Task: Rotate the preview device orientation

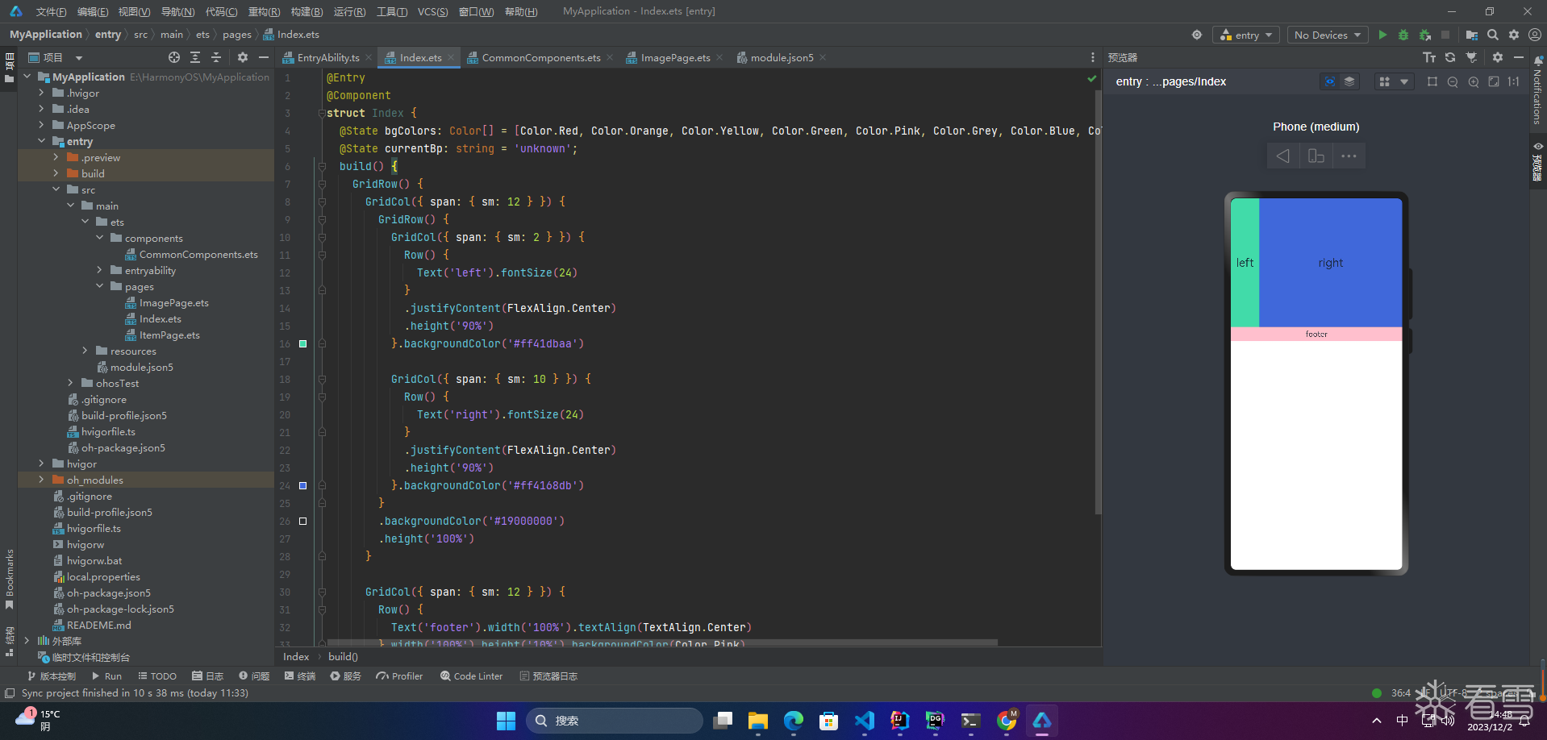Action: pyautogui.click(x=1316, y=156)
